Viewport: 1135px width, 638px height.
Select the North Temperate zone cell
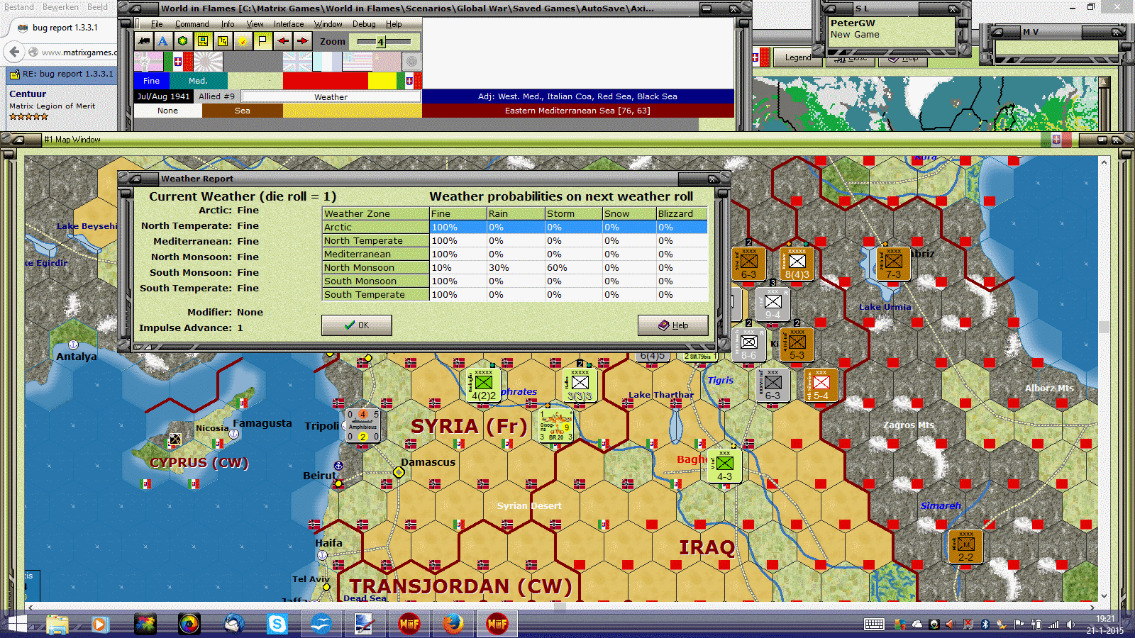coord(376,241)
